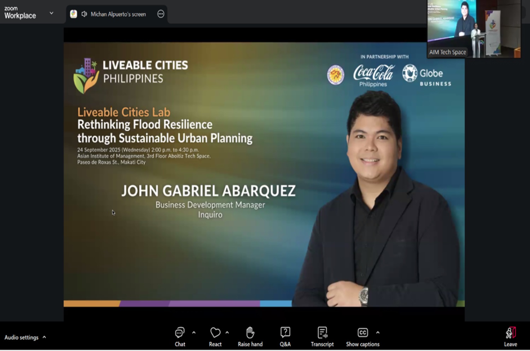
Task: Open more options for shared screen
Action: pos(161,14)
